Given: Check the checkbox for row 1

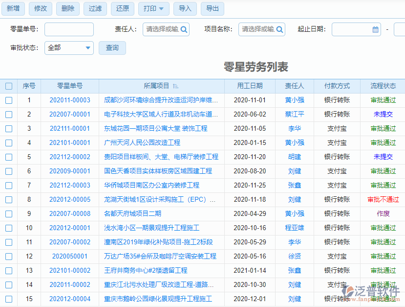Looking at the screenshot, I should pyautogui.click(x=9, y=100).
